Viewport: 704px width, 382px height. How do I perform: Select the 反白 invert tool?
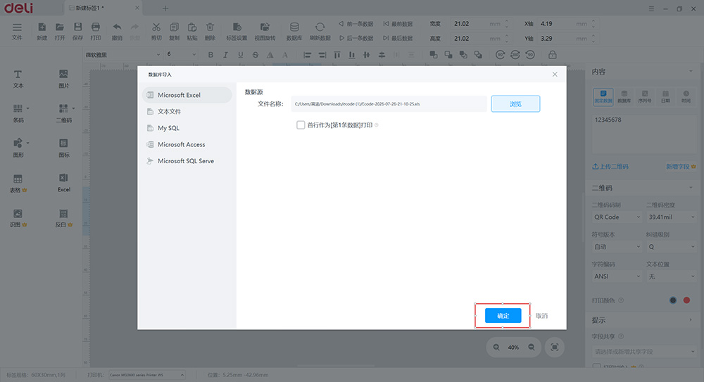pyautogui.click(x=64, y=217)
